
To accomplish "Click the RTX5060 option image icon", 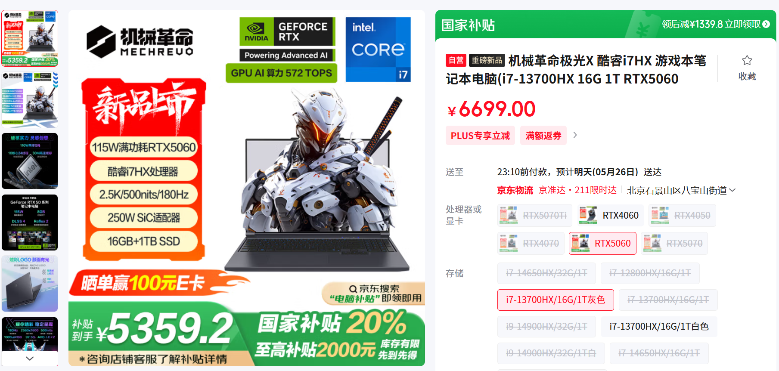I will click(x=580, y=243).
